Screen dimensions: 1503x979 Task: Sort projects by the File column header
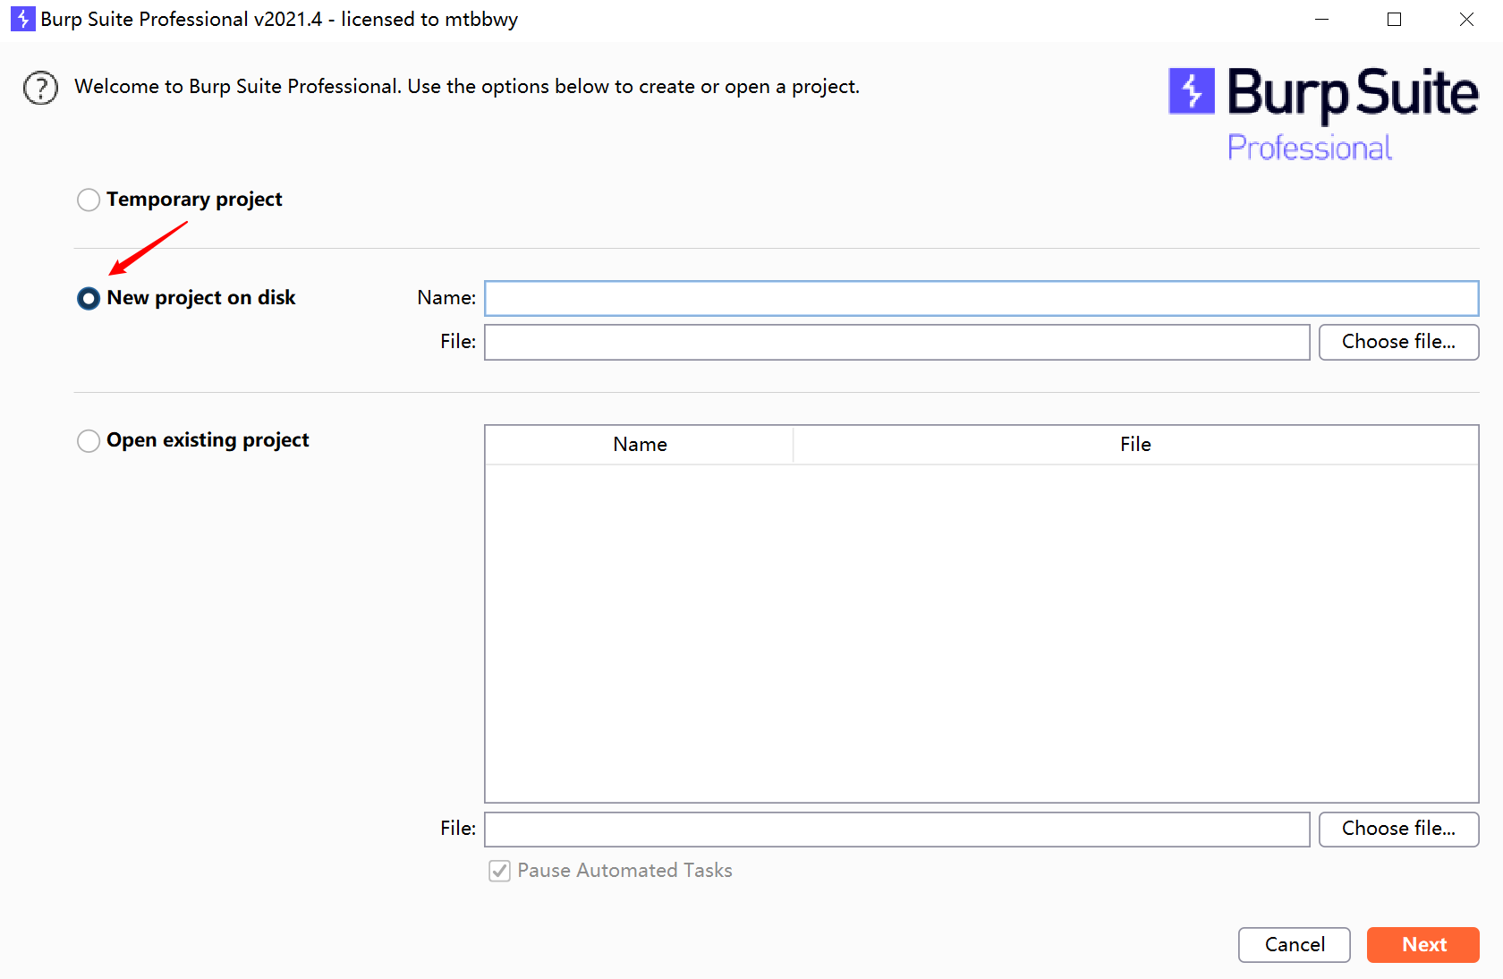(1135, 445)
